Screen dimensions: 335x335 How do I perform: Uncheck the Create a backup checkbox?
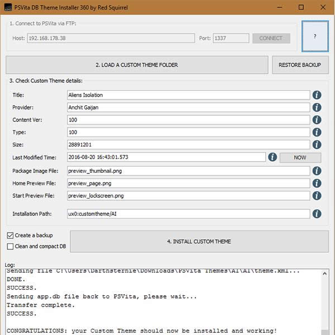tap(11, 235)
